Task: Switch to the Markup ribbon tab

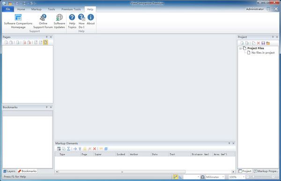Action: tap(36, 9)
